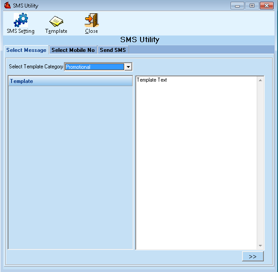Open SMS Setting gears icon
The image size is (278, 272).
pos(21,20)
